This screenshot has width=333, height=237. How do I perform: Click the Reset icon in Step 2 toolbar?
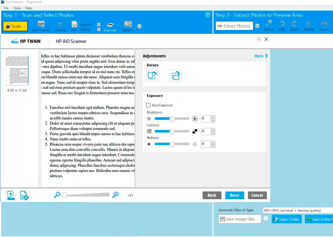pos(324,24)
